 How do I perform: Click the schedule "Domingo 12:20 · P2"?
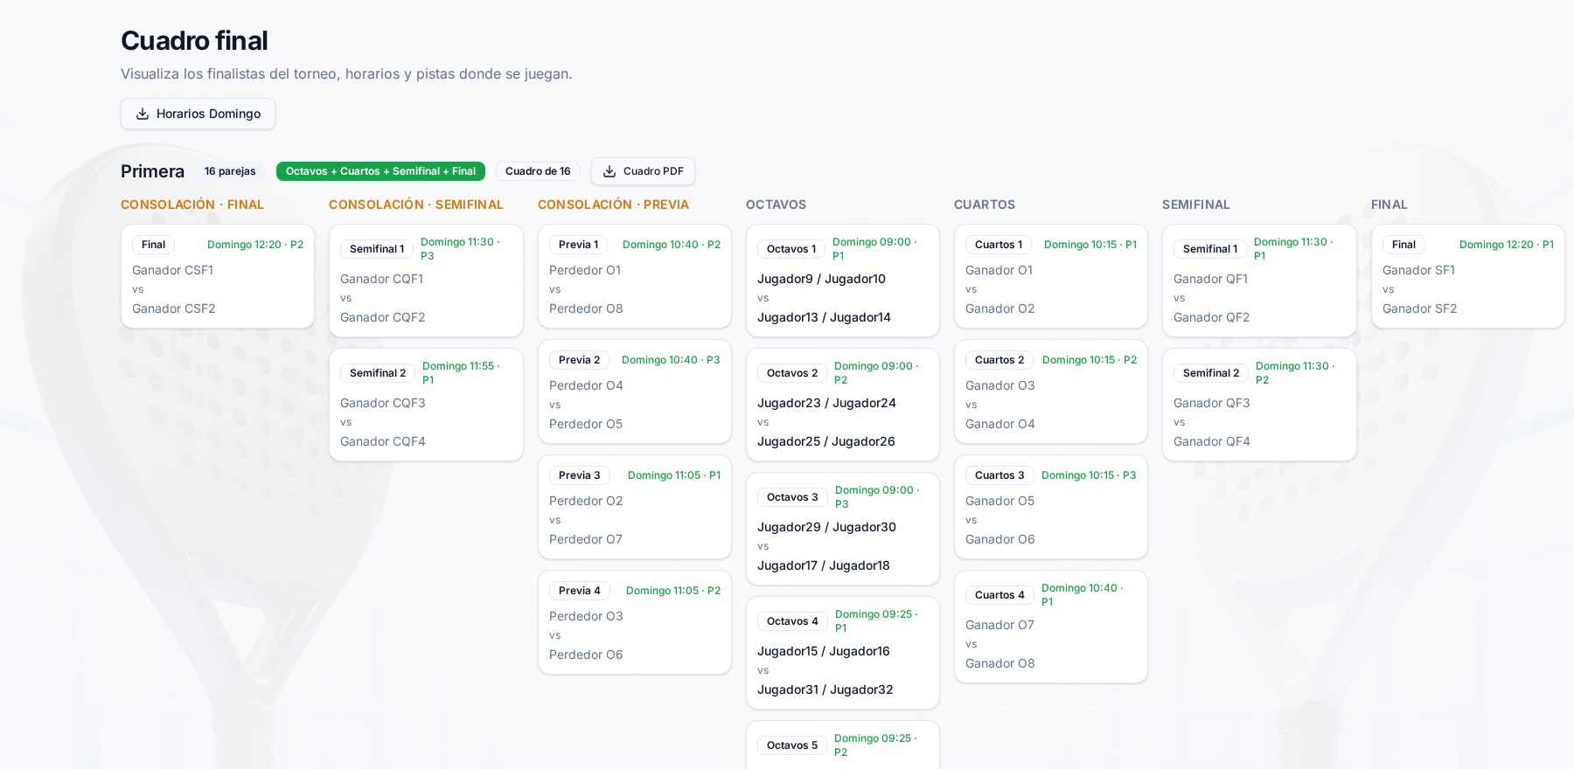[x=255, y=245]
